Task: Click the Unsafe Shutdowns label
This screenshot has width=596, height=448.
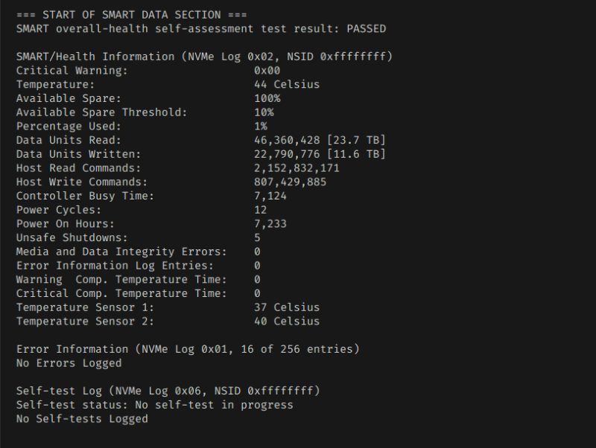Action: click(72, 237)
